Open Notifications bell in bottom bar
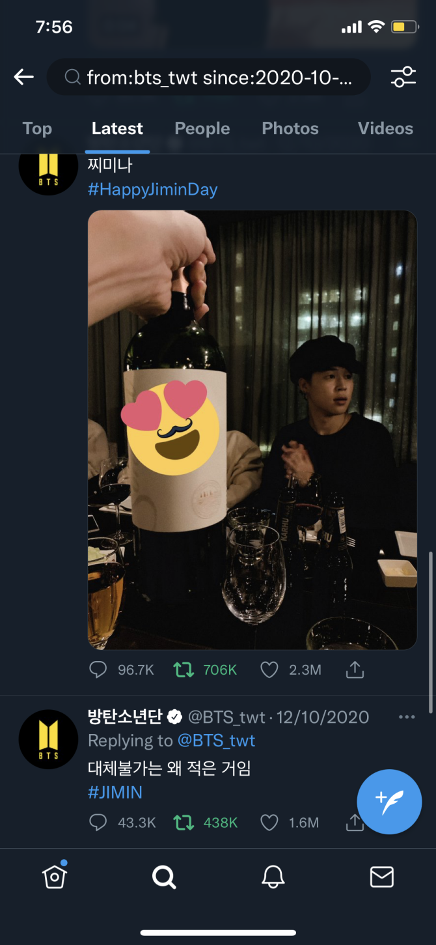Image resolution: width=436 pixels, height=945 pixels. click(273, 877)
